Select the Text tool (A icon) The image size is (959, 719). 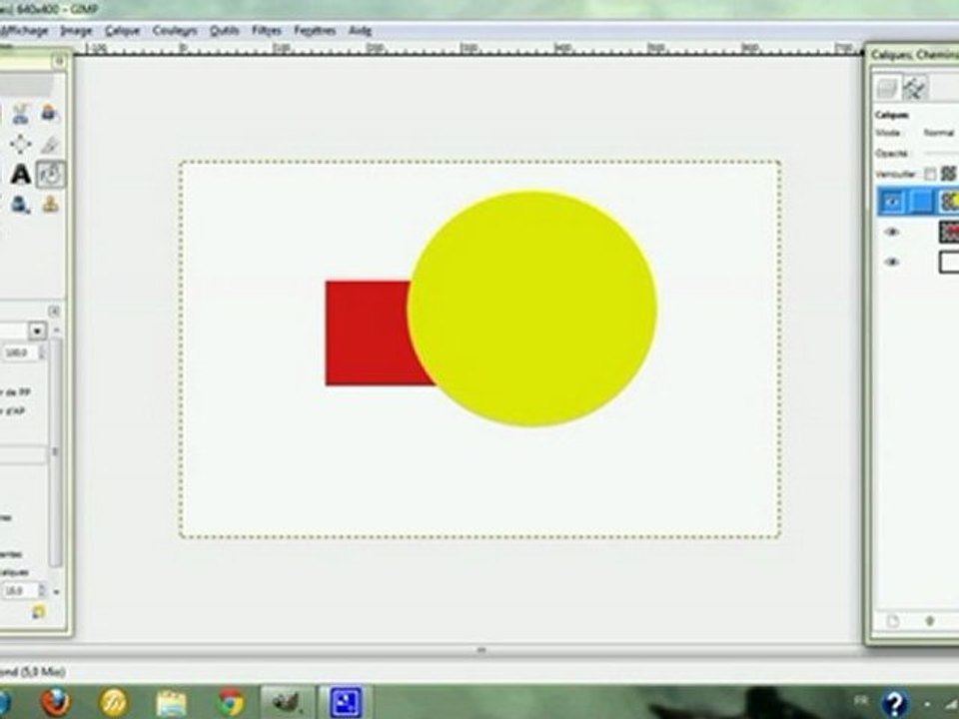20,175
